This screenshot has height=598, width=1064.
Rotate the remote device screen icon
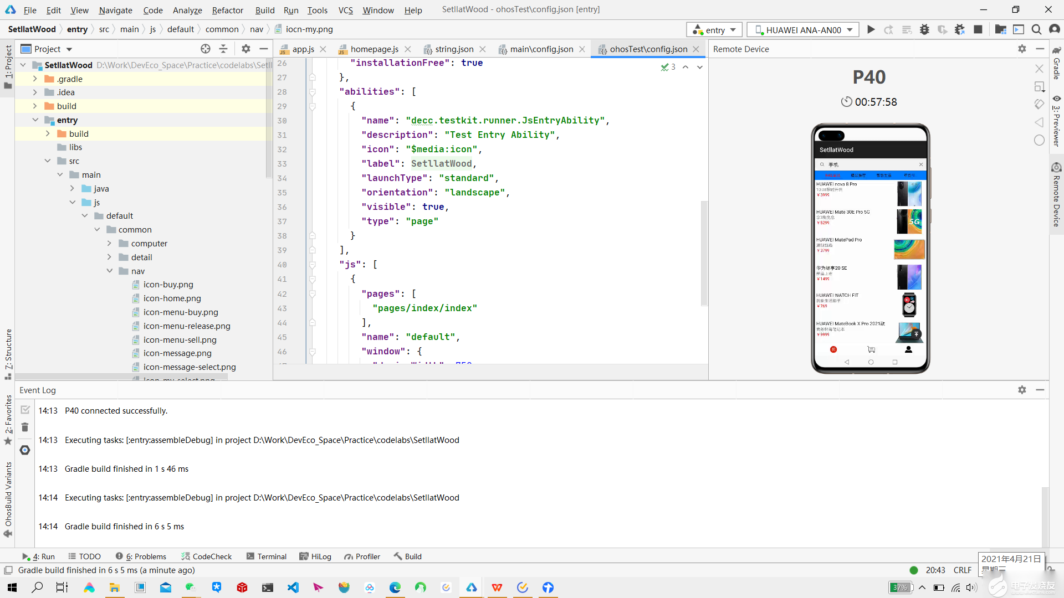coord(1039,104)
